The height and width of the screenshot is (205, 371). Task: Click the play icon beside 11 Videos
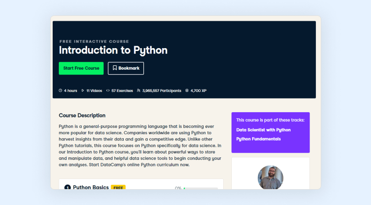83,90
